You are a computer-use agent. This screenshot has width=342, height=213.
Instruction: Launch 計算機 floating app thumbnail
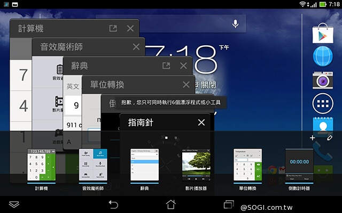pos(42,165)
